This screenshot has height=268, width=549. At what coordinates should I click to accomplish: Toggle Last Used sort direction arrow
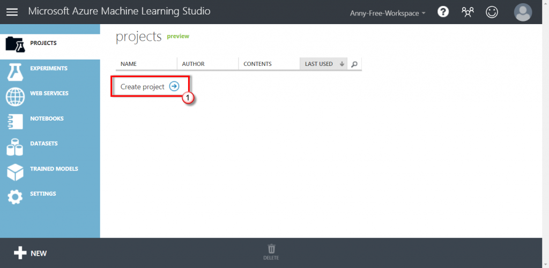click(342, 64)
